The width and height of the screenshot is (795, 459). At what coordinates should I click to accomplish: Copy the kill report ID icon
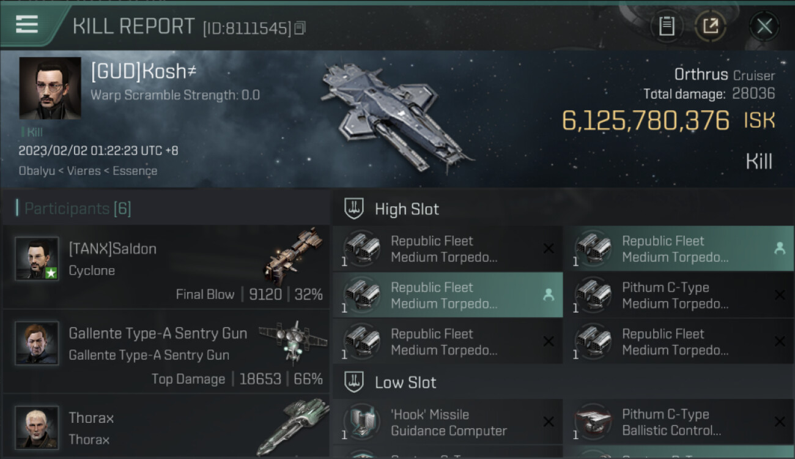300,28
